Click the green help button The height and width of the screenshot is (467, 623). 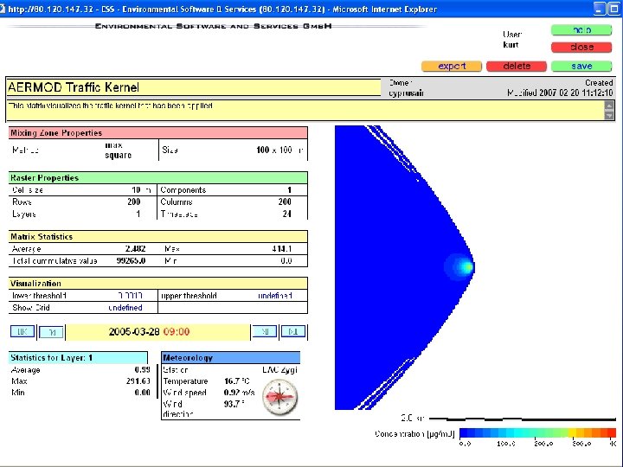582,30
